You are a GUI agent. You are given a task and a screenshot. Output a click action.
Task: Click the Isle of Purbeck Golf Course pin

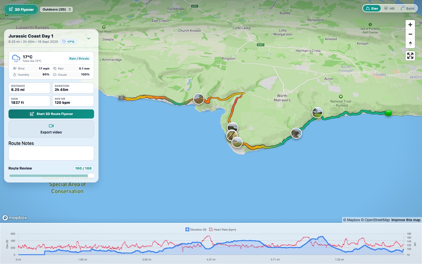(370, 25)
